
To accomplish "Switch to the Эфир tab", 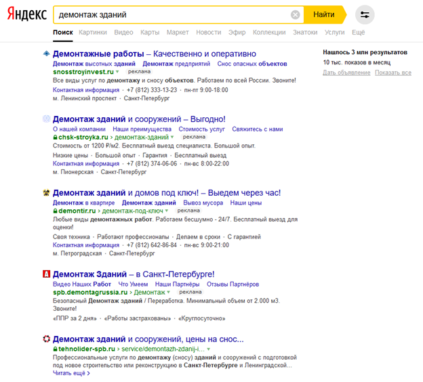I will pos(237,33).
